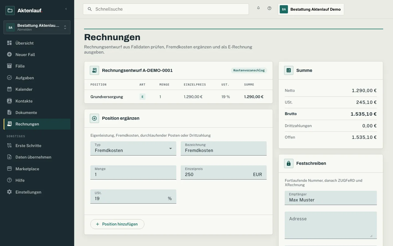Click the Kontakte icon in sidebar
The height and width of the screenshot is (246, 393).
coord(9,101)
